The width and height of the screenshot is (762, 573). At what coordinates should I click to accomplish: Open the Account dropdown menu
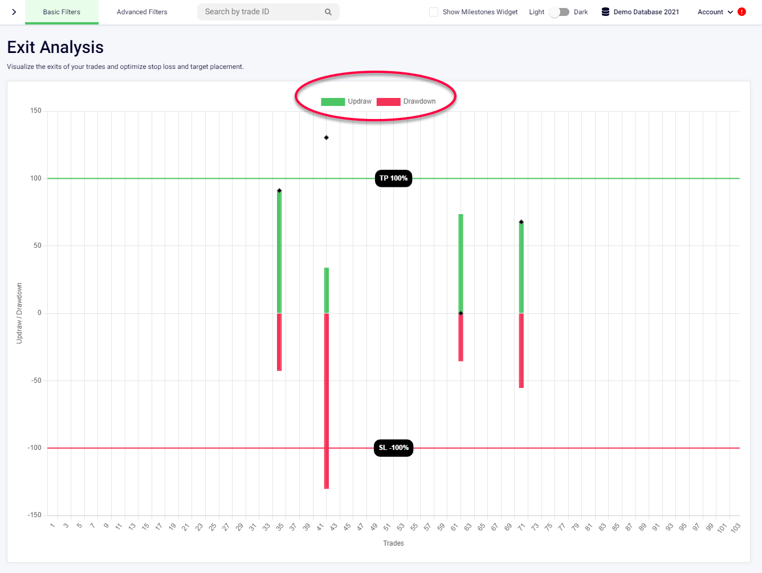click(x=715, y=11)
